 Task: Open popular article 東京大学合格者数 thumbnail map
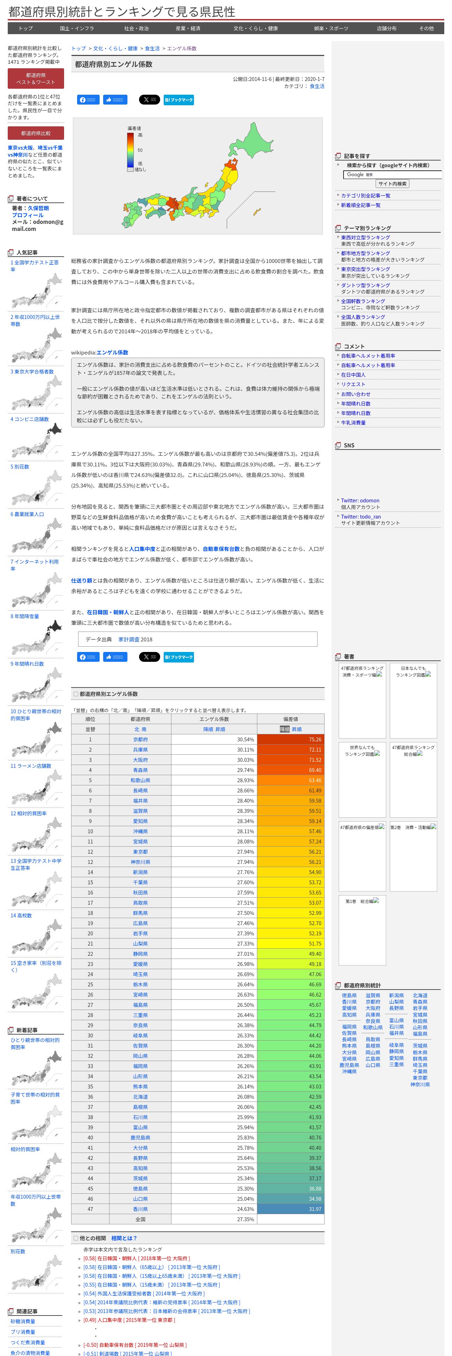pos(37,393)
